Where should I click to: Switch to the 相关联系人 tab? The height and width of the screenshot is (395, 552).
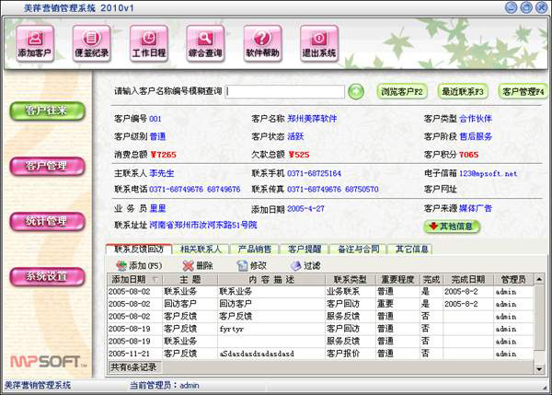tap(200, 249)
